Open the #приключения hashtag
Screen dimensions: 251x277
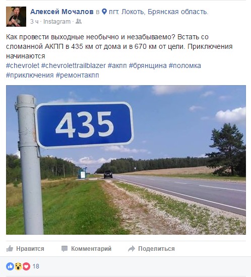pos(30,75)
